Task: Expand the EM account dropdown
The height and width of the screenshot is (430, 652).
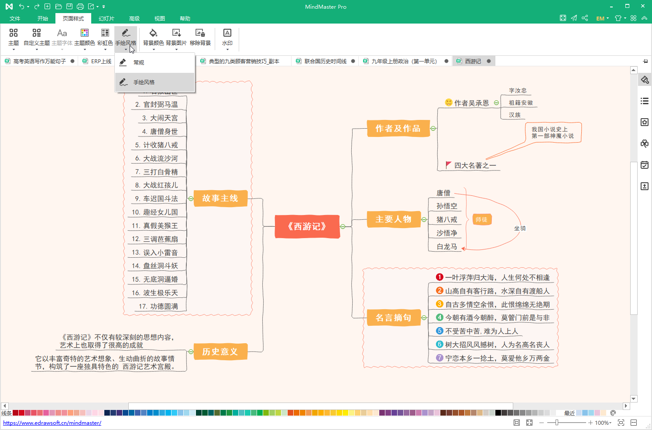Action: tap(603, 18)
